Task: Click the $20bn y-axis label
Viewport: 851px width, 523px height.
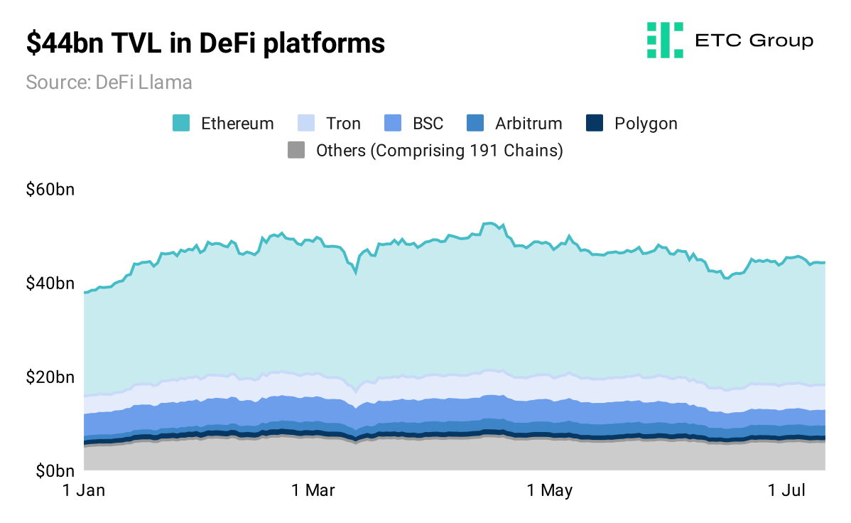Action: [50, 377]
